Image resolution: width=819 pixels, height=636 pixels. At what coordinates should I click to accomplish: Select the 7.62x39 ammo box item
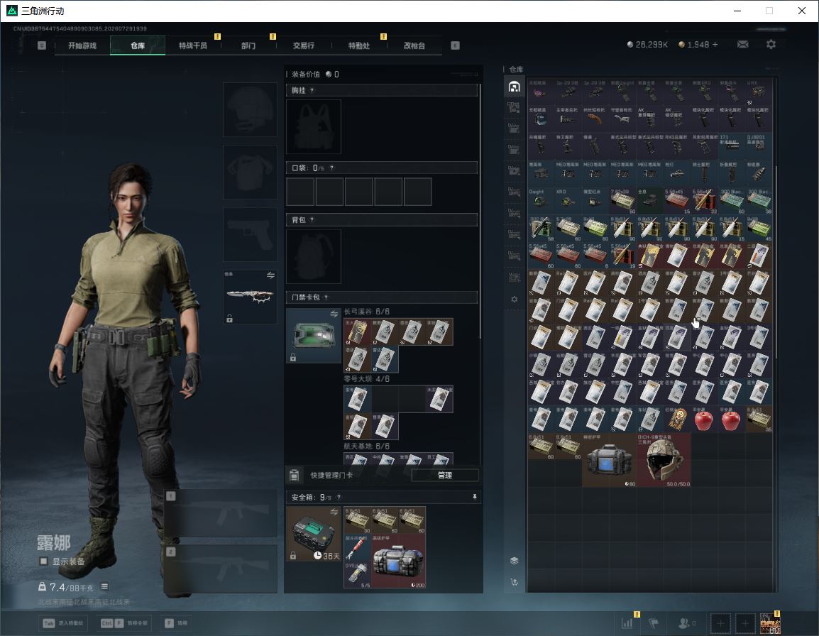[x=623, y=201]
